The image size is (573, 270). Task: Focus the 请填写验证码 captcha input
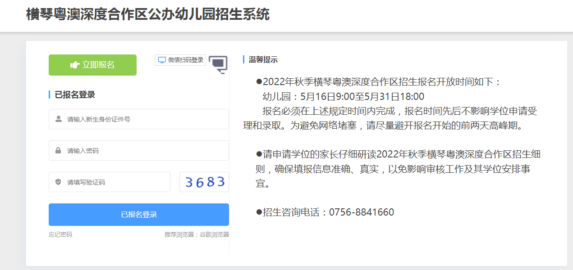(x=110, y=182)
